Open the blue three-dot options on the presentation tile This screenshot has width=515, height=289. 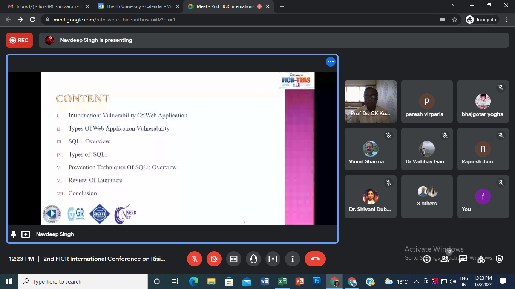pyautogui.click(x=331, y=62)
